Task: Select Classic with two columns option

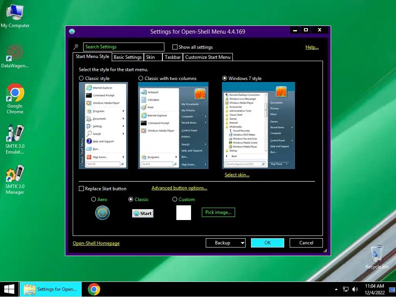Action: pyautogui.click(x=141, y=78)
